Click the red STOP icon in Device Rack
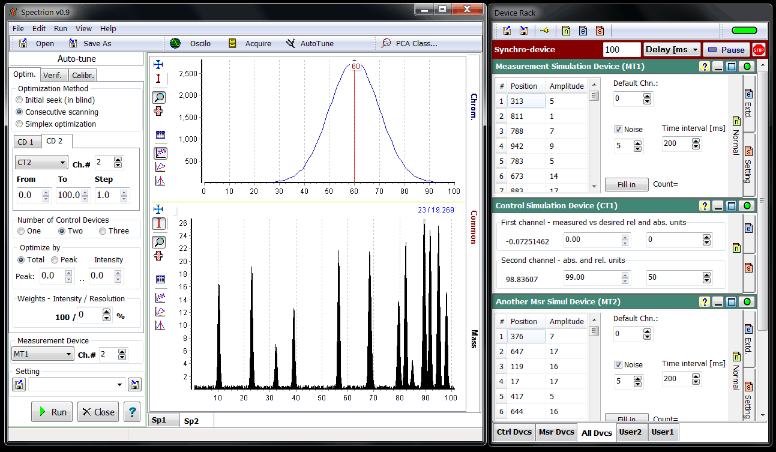Image resolution: width=776 pixels, height=452 pixels. pyautogui.click(x=759, y=50)
